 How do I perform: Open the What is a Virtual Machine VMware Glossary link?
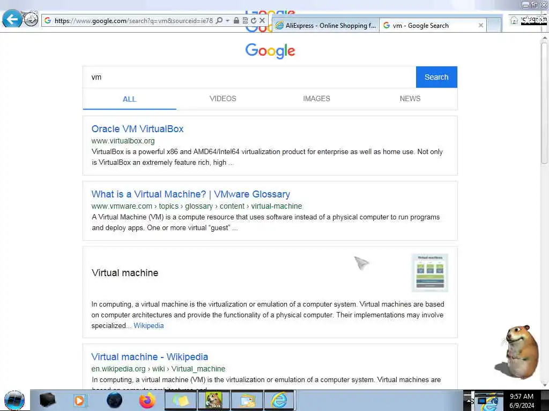(190, 194)
